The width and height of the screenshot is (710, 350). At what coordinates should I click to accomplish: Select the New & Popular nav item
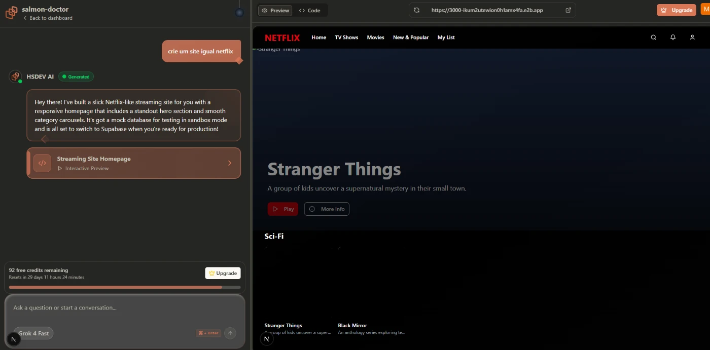[410, 37]
